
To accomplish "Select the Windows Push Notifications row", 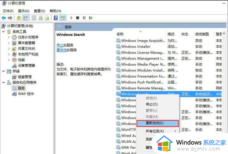I will coord(169,82).
